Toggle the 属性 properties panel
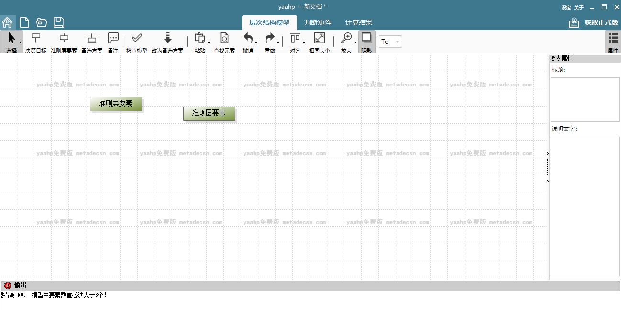Viewport: 621px width, 310px height. [612, 42]
